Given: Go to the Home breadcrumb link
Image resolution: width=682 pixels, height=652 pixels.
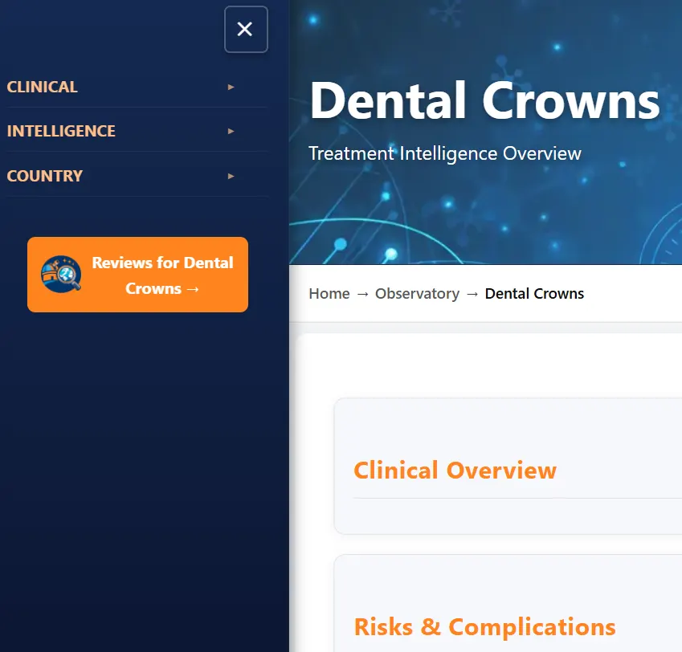Looking at the screenshot, I should coord(329,294).
